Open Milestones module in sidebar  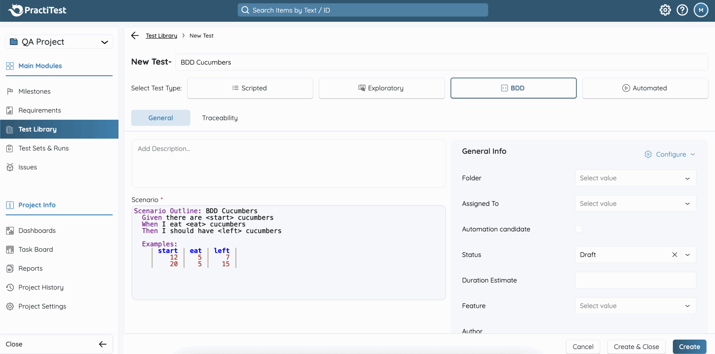pos(34,91)
